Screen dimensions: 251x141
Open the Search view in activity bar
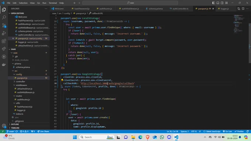pyautogui.click(x=4, y=17)
